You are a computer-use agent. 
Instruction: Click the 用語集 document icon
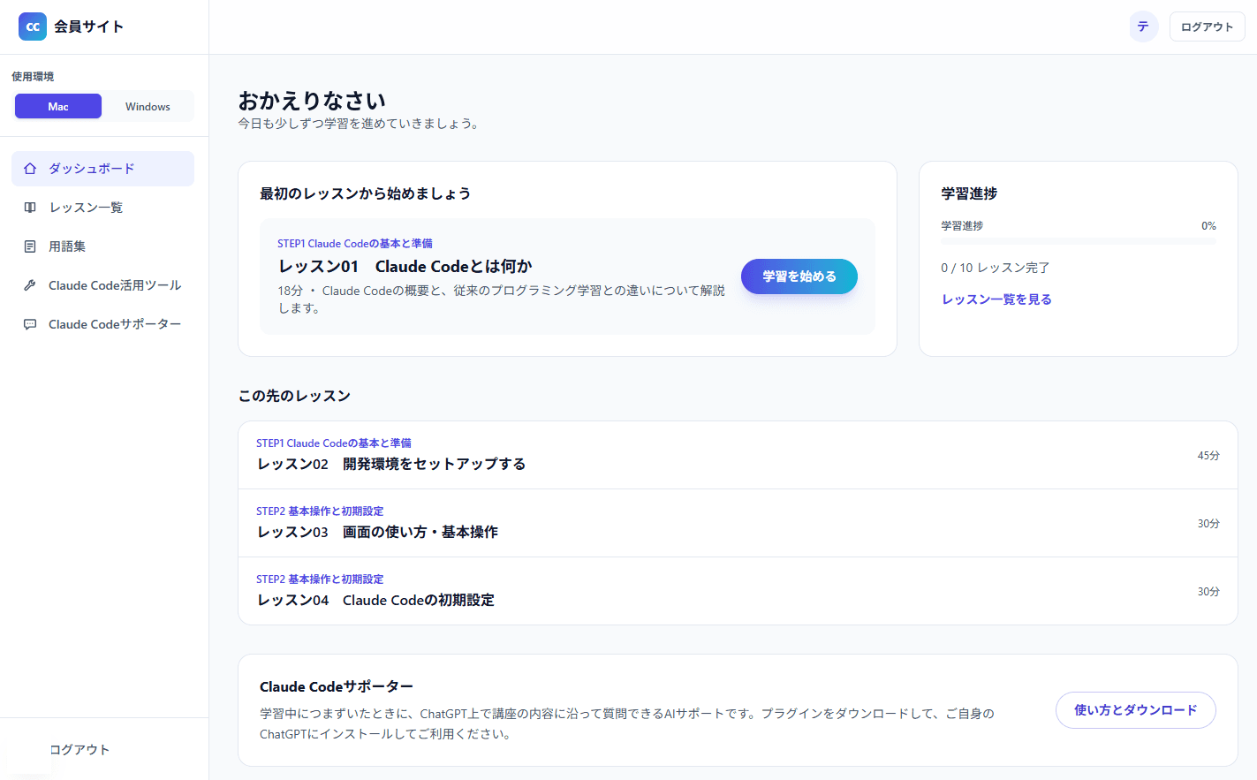(x=30, y=246)
